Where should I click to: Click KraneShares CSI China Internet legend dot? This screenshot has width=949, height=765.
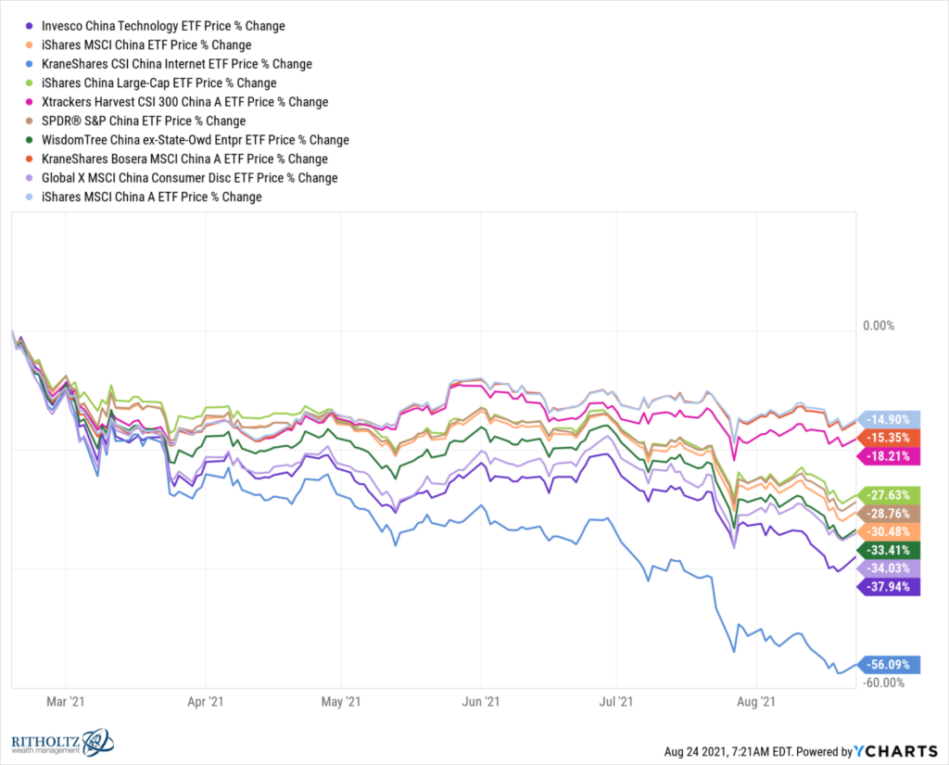pos(33,64)
